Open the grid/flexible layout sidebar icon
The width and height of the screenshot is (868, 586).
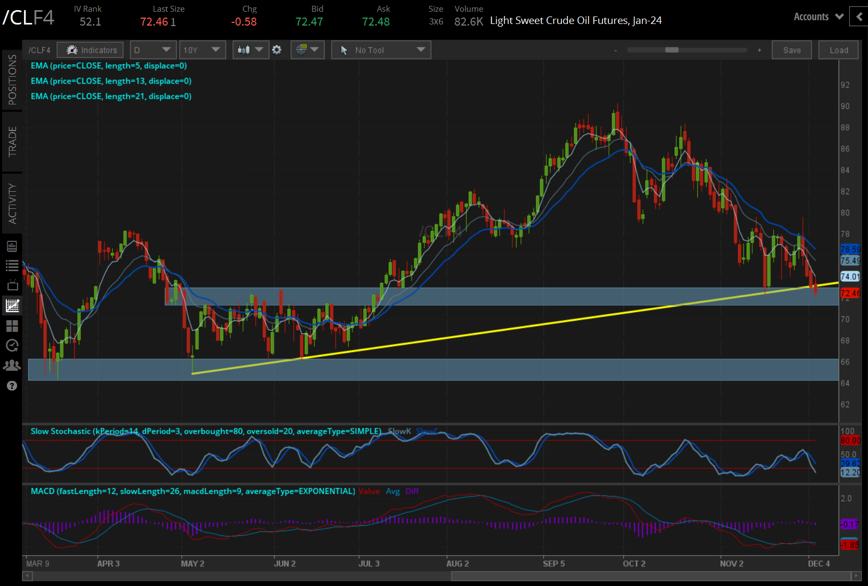click(12, 325)
